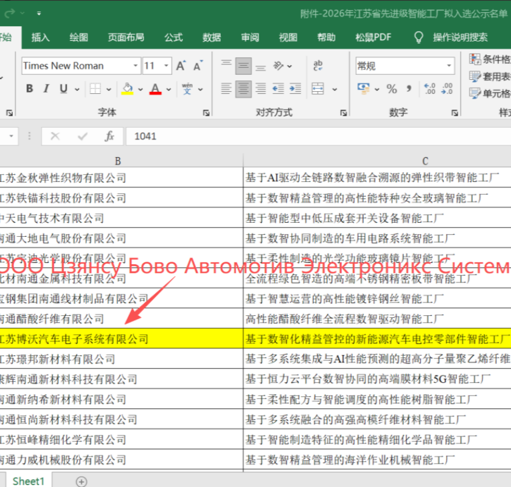
Task: Expand orientation dropdown arrow
Action: [290, 66]
